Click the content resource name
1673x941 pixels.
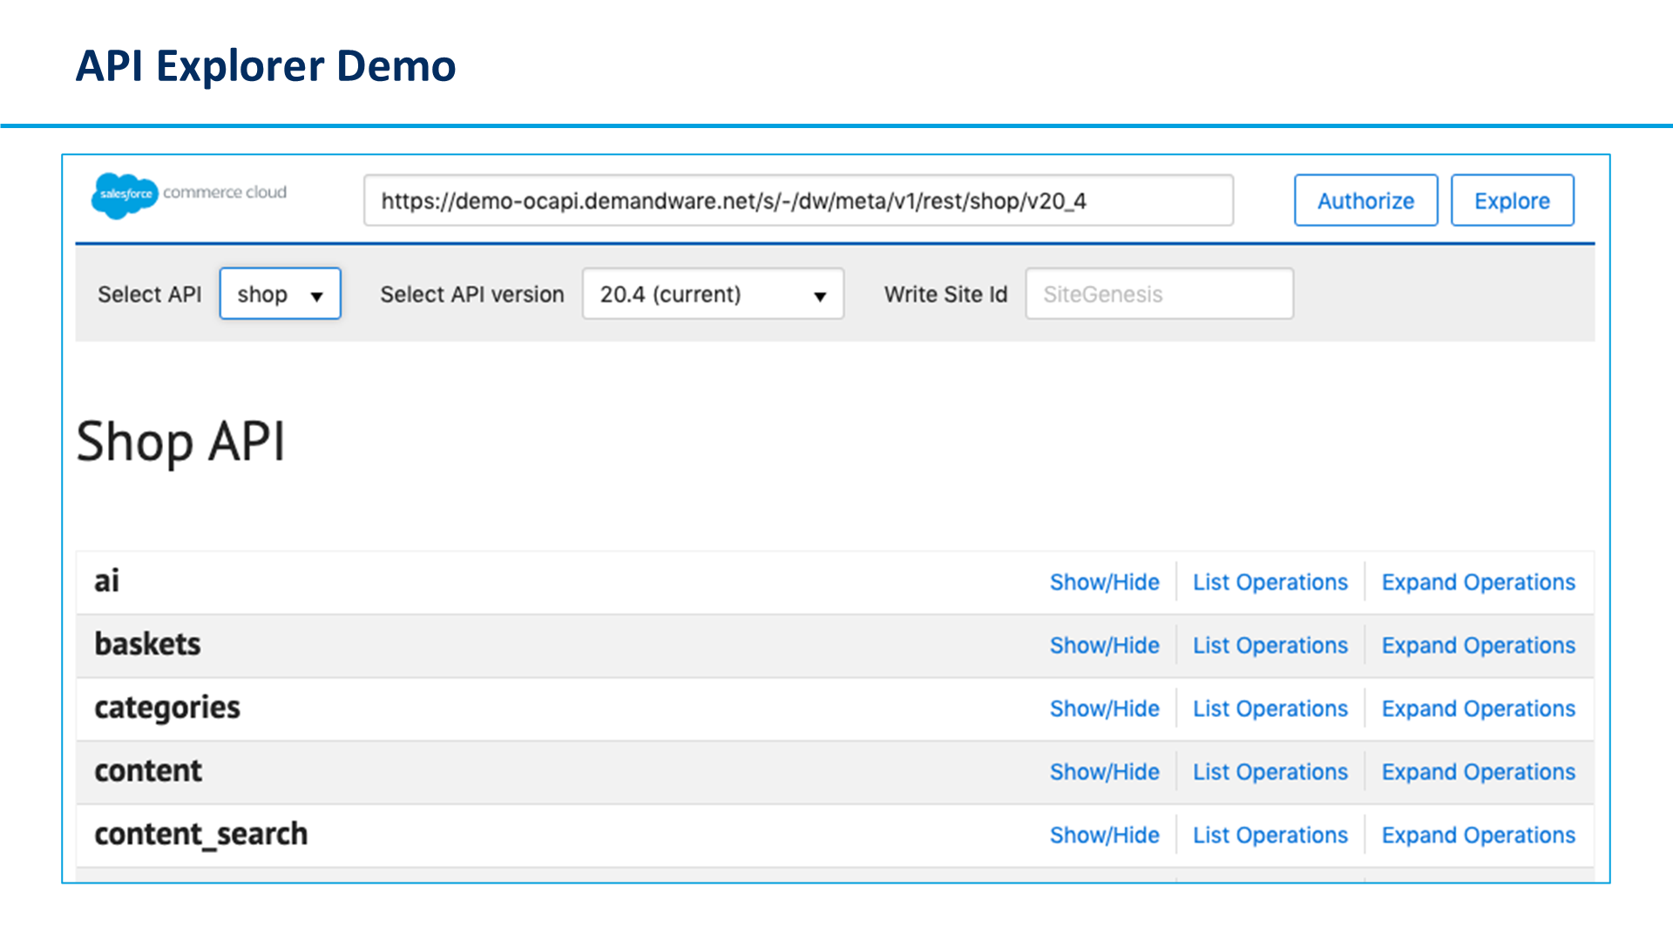(148, 770)
